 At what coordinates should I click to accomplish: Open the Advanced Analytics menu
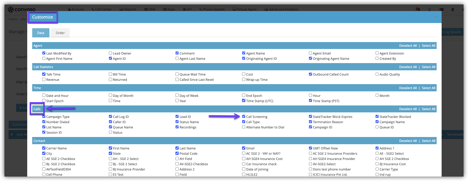pyautogui.click(x=281, y=9)
